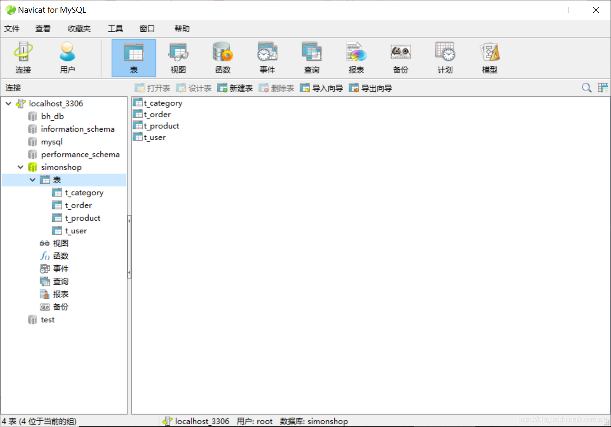The width and height of the screenshot is (611, 427).
Task: Click the 视图 glasses icon in tree
Action: [x=44, y=243]
